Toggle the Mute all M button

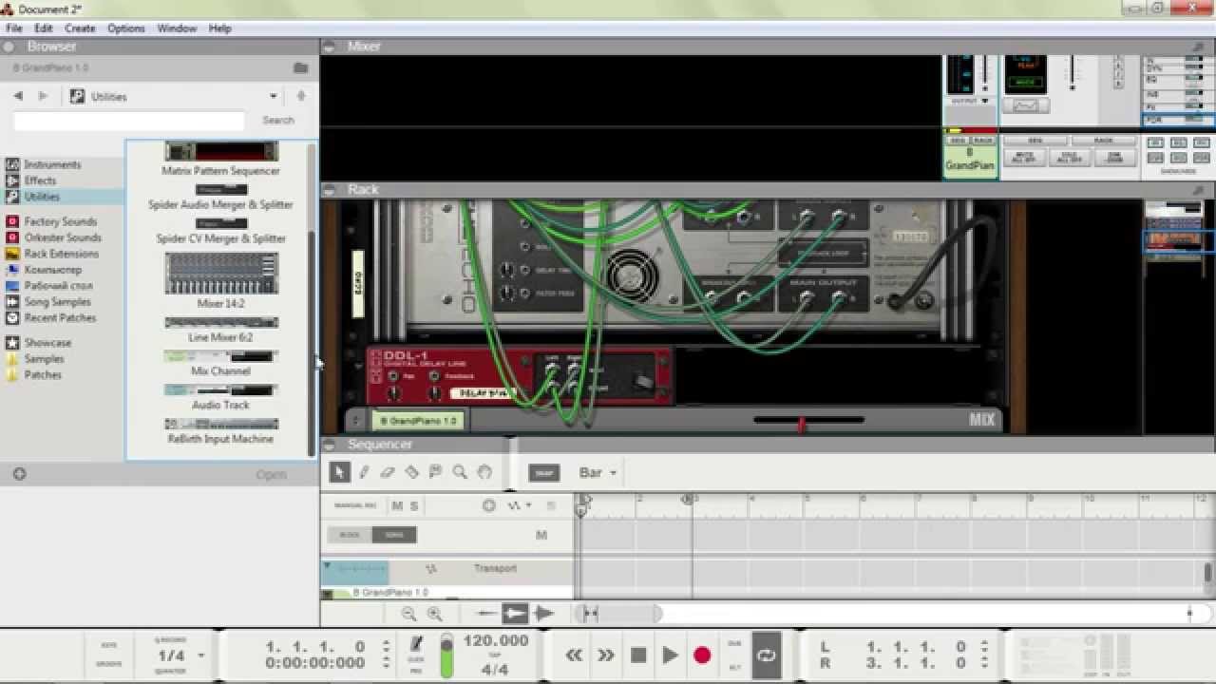click(397, 505)
